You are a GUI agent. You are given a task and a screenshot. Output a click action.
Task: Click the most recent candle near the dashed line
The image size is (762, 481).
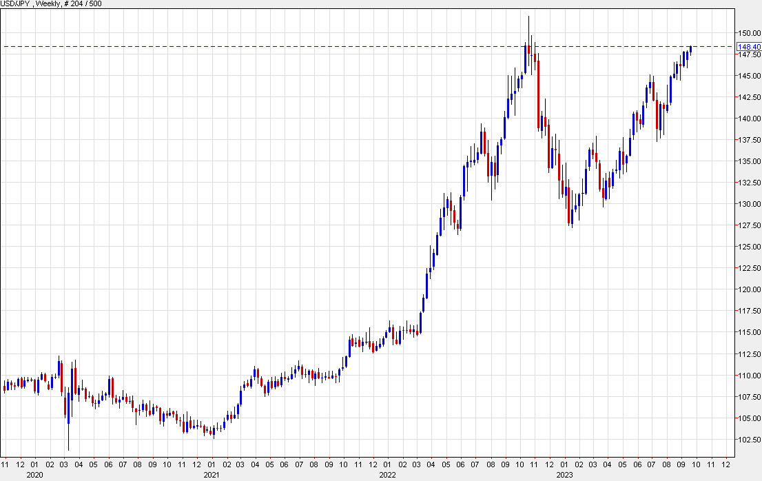pyautogui.click(x=689, y=50)
